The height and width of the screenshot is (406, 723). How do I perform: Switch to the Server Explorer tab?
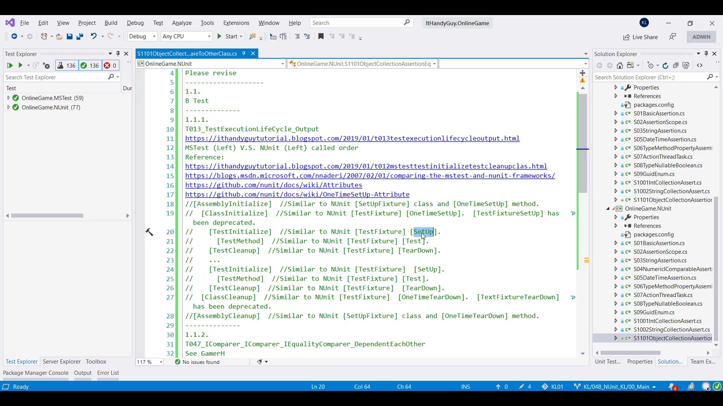tap(61, 361)
